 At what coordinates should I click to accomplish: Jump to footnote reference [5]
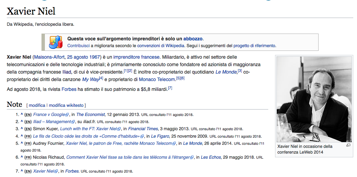178,78
